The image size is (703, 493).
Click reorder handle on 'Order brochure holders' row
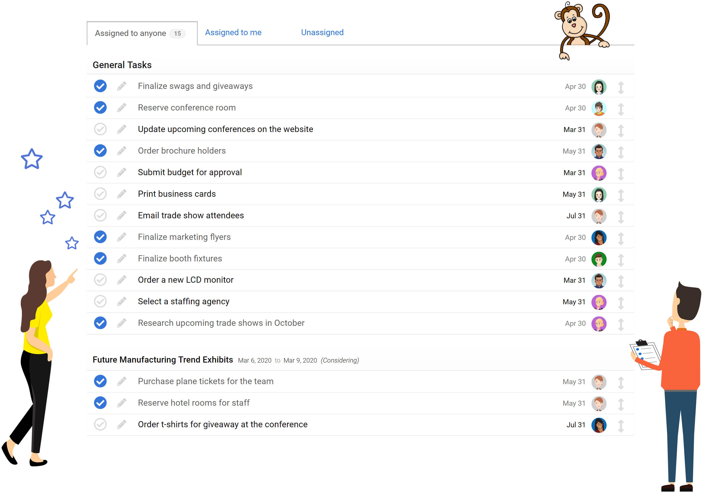point(621,152)
